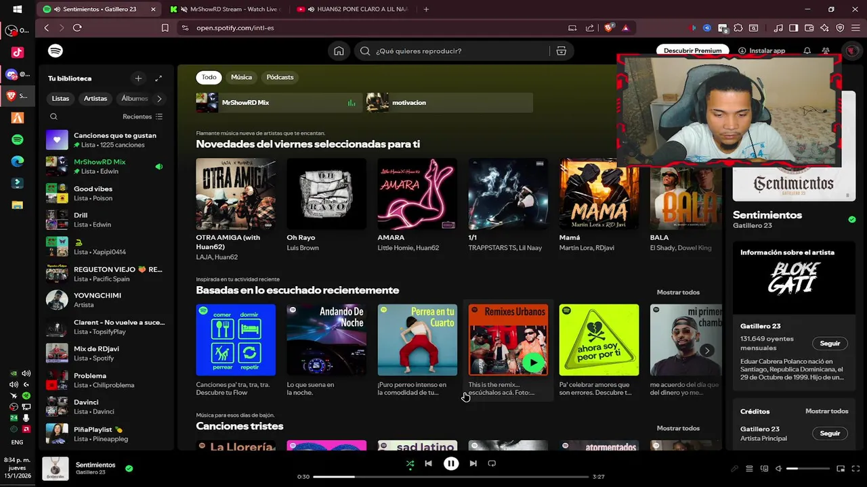Image resolution: width=867 pixels, height=487 pixels.
Task: Mute volume with speaker icon
Action: [778, 469]
